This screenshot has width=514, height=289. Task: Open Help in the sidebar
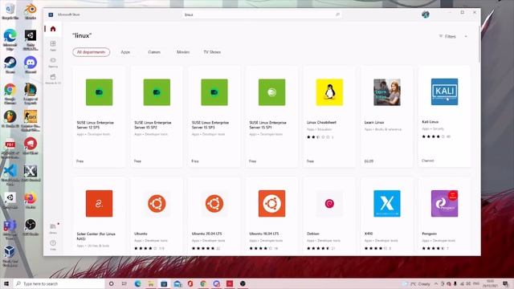[53, 245]
